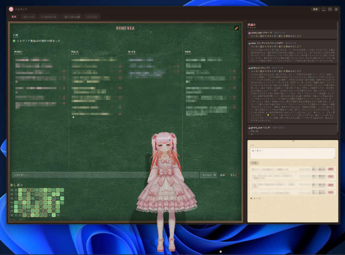The image size is (345, 255).
Task: Click the 評議会 panel heading
Action: pos(251,25)
